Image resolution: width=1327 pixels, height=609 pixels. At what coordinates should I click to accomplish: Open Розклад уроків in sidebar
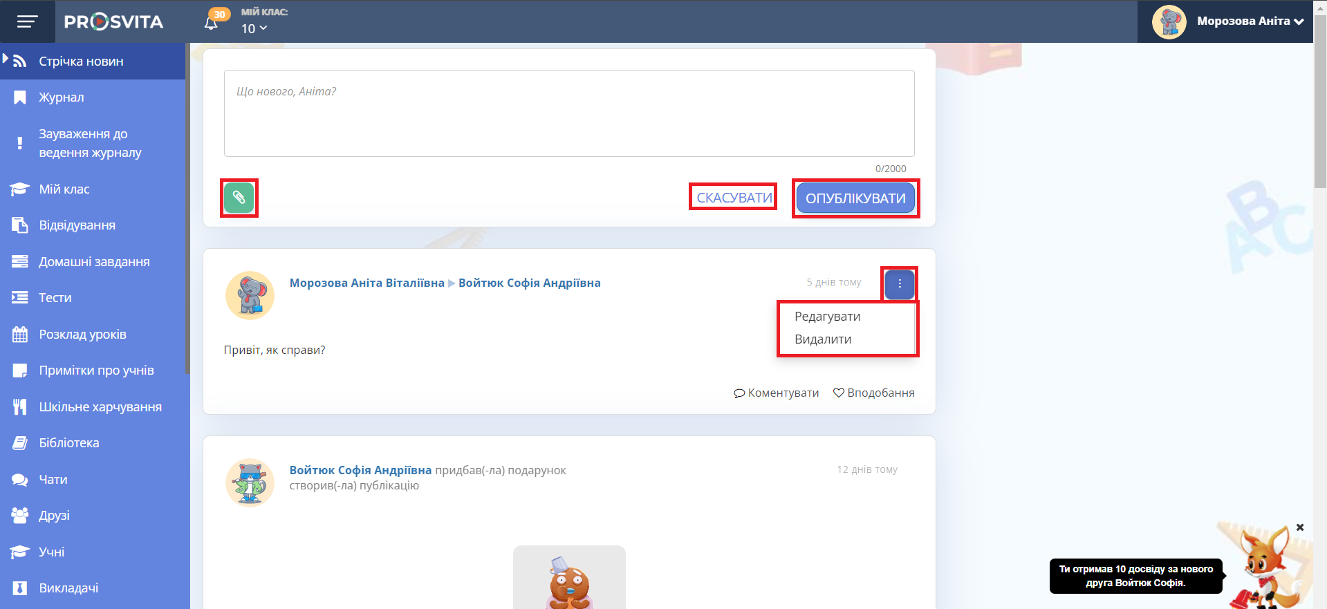(82, 335)
